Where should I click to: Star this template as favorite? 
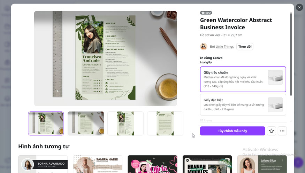(x=271, y=131)
